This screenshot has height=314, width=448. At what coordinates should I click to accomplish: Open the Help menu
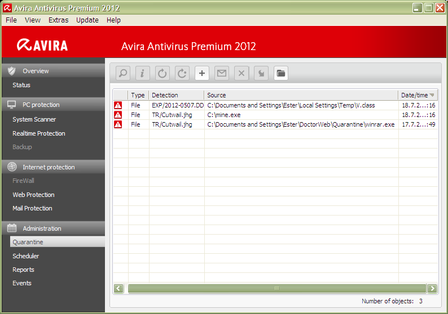[x=113, y=20]
